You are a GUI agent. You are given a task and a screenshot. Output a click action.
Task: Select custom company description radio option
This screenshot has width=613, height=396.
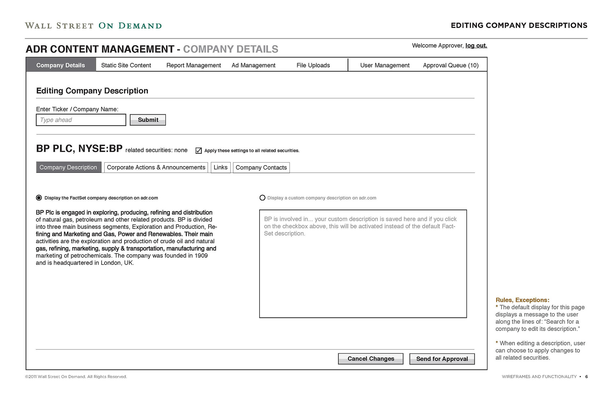pos(262,198)
